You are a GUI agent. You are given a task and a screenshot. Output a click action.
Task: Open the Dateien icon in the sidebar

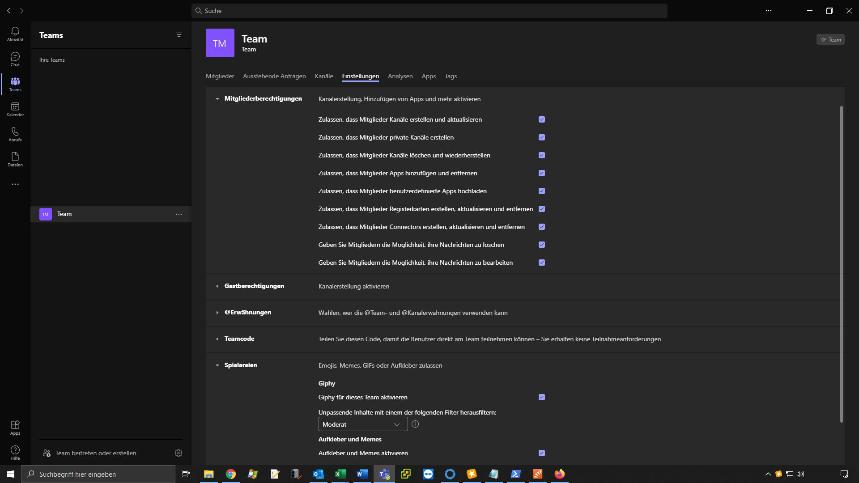[15, 159]
